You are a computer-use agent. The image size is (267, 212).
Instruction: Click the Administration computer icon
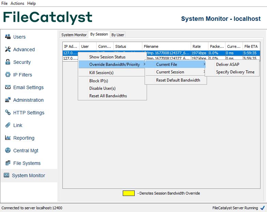click(8, 100)
